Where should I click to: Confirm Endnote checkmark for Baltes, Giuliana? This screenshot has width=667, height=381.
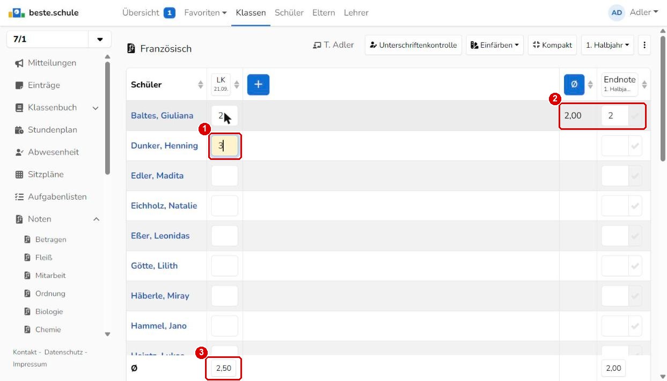635,116
